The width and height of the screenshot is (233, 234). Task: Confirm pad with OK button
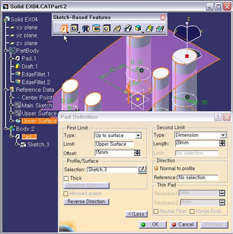click(x=152, y=225)
